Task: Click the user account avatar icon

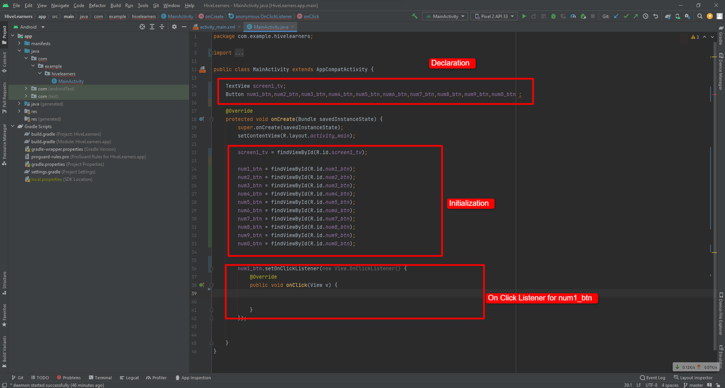Action: [x=719, y=16]
